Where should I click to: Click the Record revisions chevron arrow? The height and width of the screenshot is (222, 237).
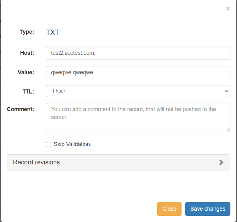[x=221, y=162]
